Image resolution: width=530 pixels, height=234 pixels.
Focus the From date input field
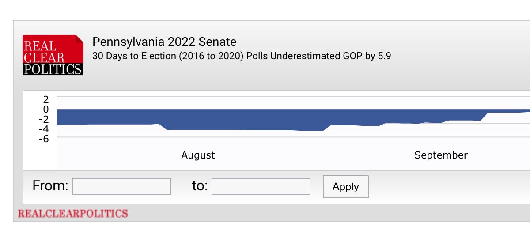pyautogui.click(x=121, y=187)
